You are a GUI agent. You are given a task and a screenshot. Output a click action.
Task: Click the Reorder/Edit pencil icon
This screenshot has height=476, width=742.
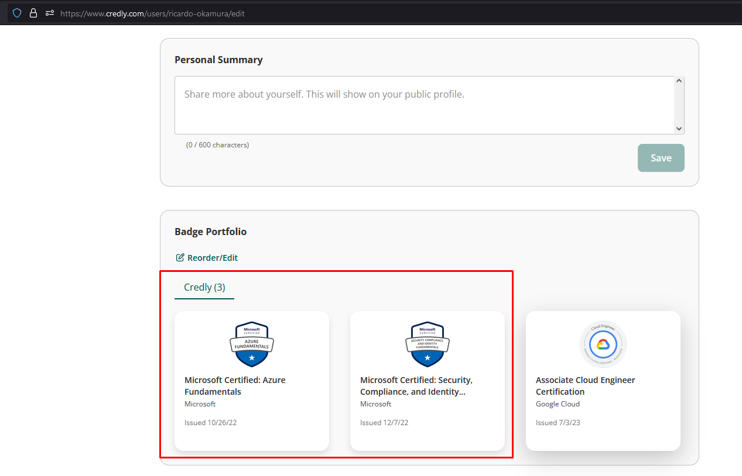tap(180, 257)
